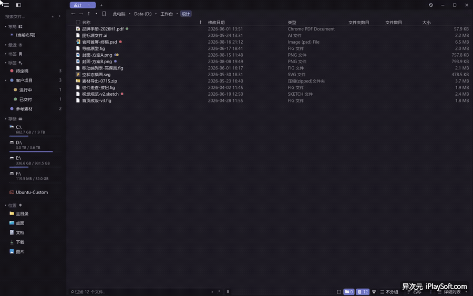Select file 视觉规范-v2.sketch
Screen dimensions: 473x296
click(x=100, y=94)
